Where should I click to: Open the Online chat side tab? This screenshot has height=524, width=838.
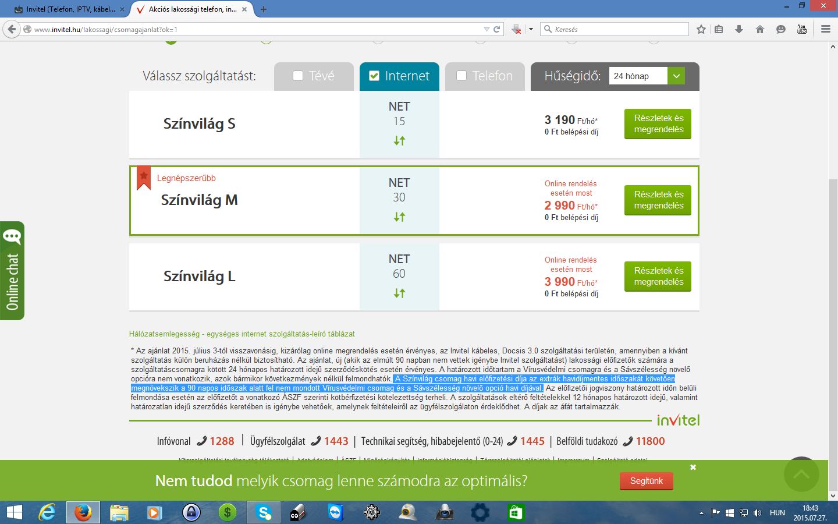click(12, 270)
